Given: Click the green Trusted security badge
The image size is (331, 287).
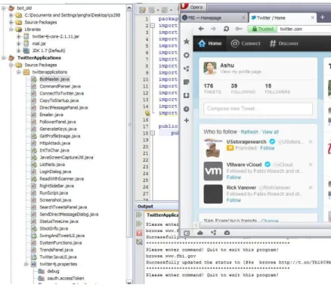Looking at the screenshot, I should [x=262, y=29].
